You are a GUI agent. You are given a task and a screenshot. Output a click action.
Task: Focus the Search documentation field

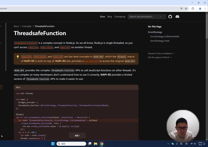point(147,17)
